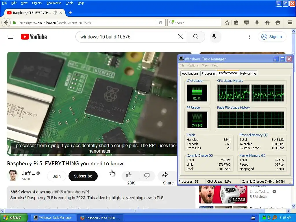Open Jeff's channel avatar
This screenshot has height=222, width=296.
pos(13,175)
